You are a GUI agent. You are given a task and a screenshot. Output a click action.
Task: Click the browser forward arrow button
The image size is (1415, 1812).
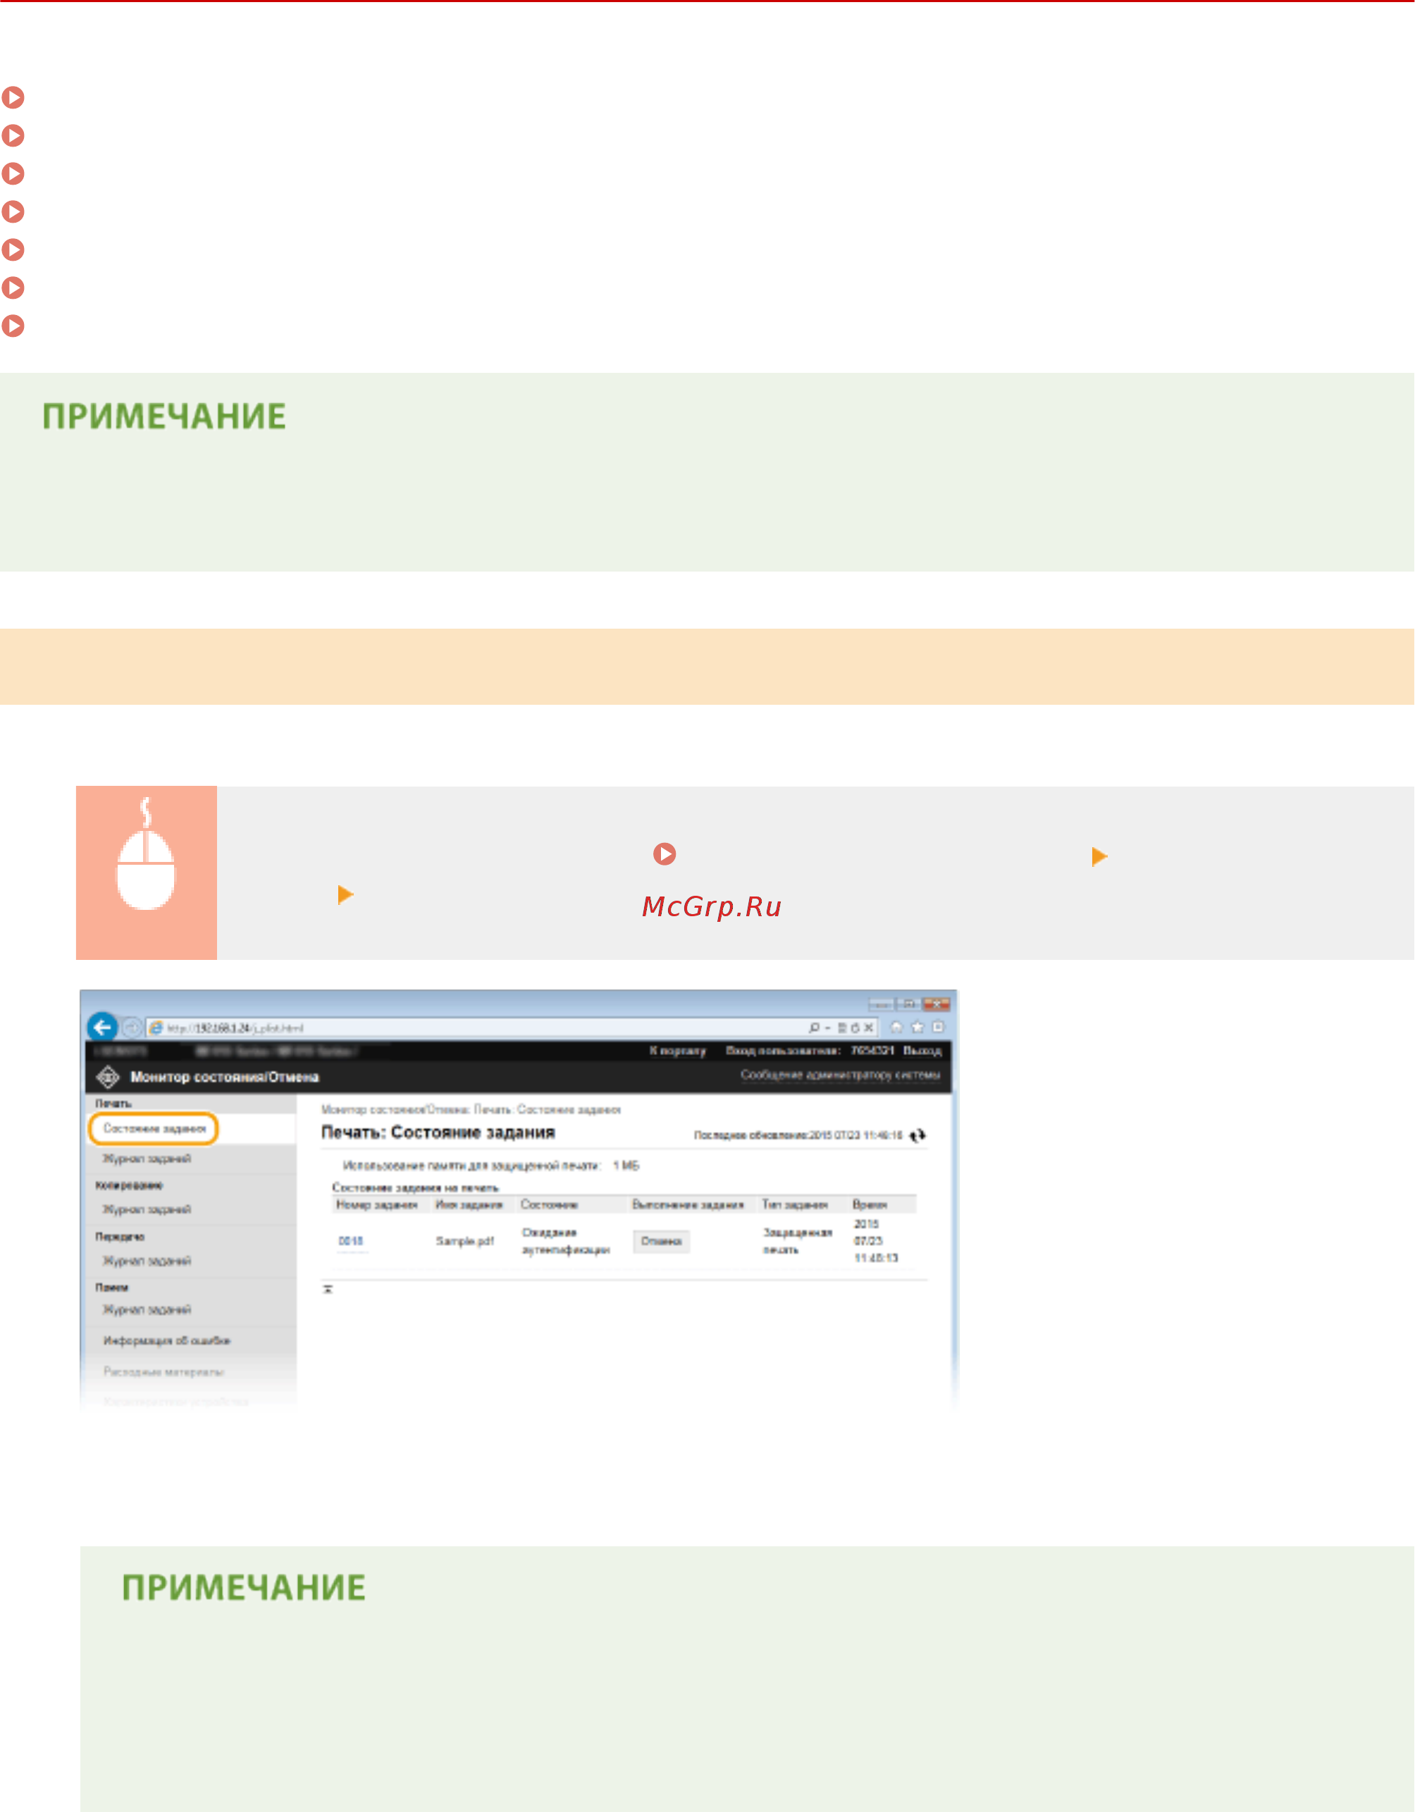coord(131,1028)
